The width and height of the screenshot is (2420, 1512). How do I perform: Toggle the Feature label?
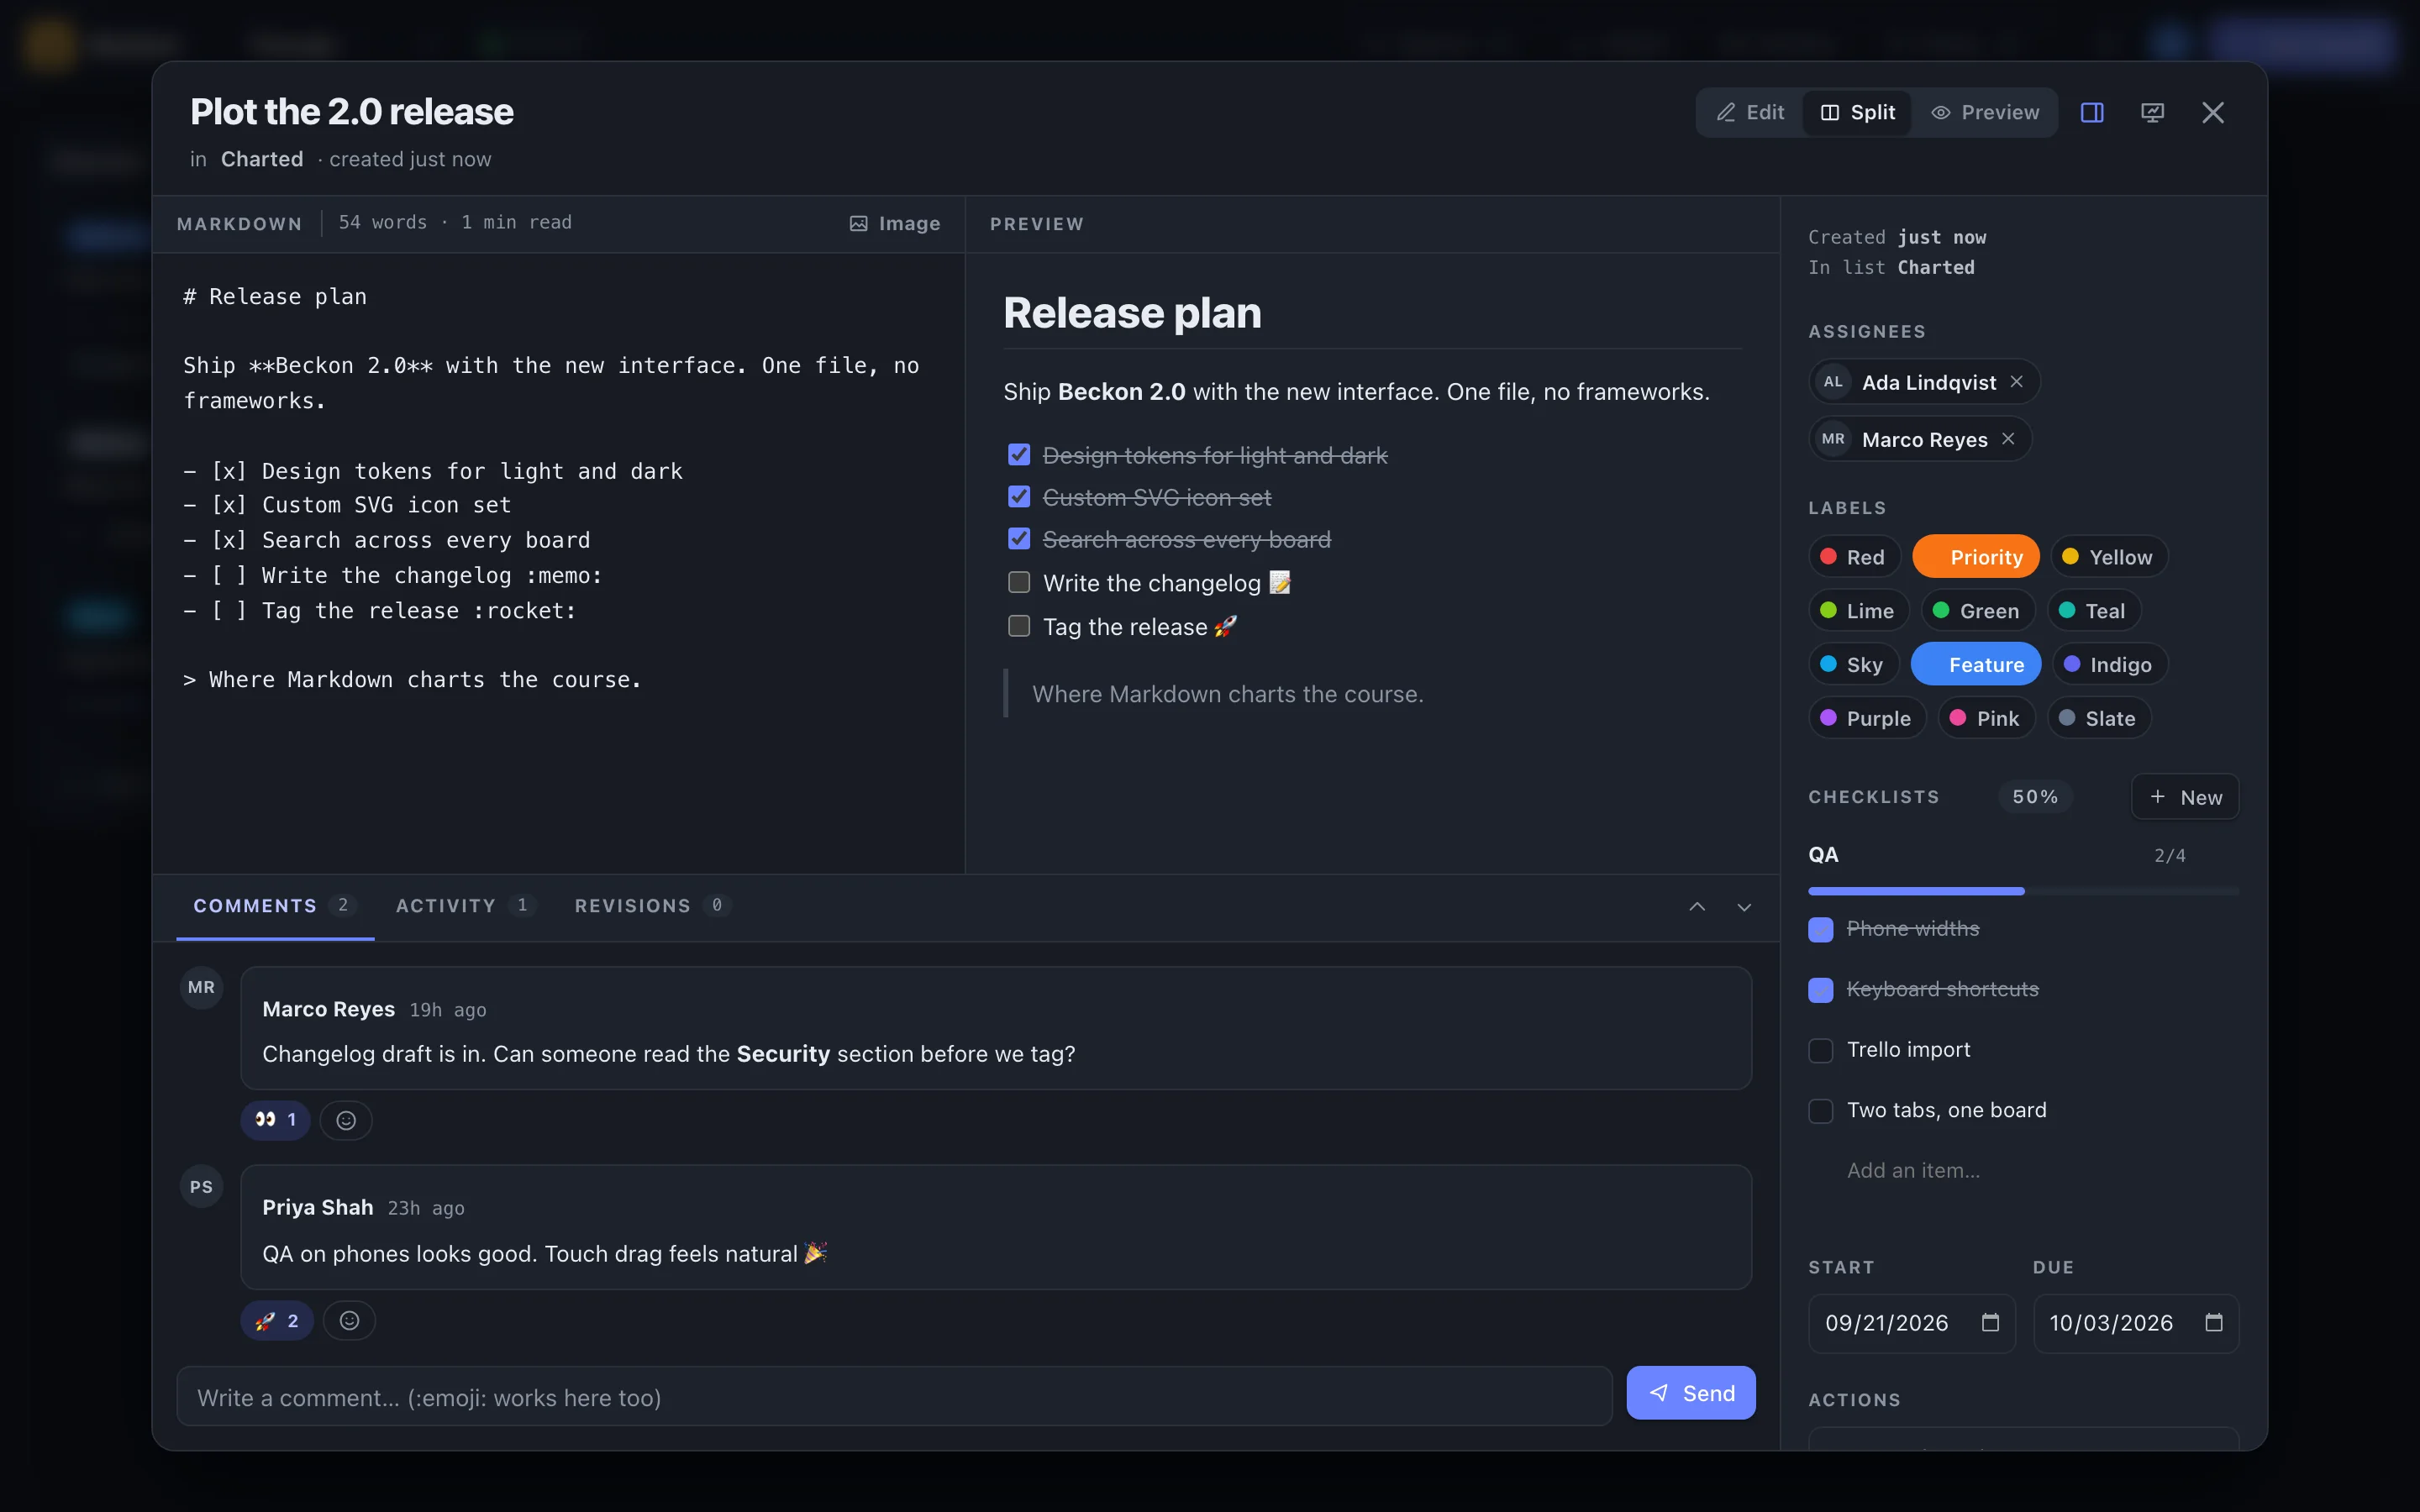pyautogui.click(x=1975, y=665)
